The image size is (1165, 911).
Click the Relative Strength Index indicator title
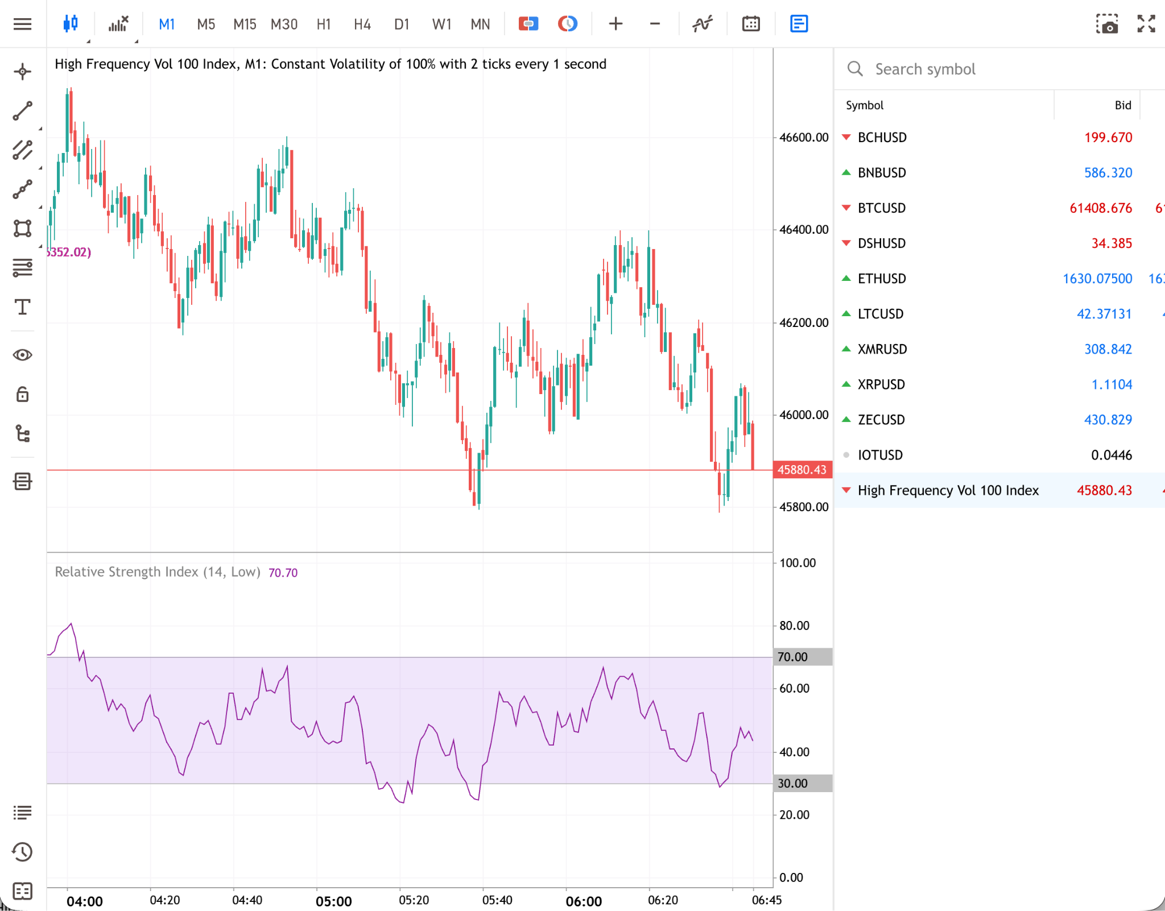pos(158,572)
